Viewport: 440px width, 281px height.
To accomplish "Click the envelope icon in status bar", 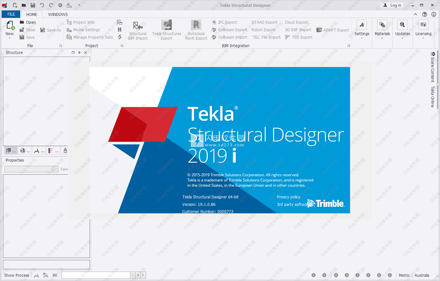I will (x=55, y=275).
